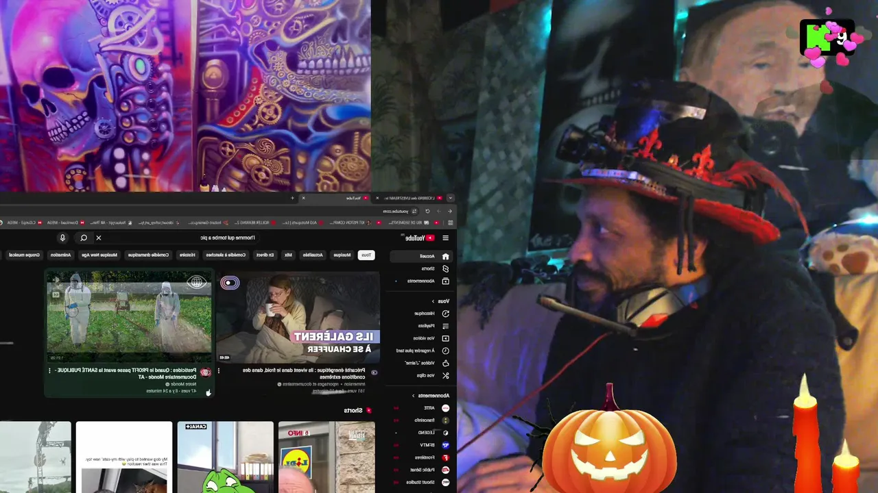Select the En direct filter chip
Viewport: 878px width, 493px height.
[x=265, y=255]
